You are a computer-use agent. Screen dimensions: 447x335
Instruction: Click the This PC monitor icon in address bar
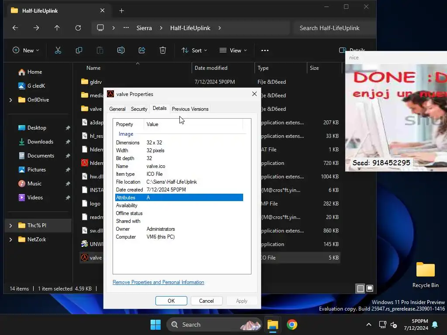100,28
